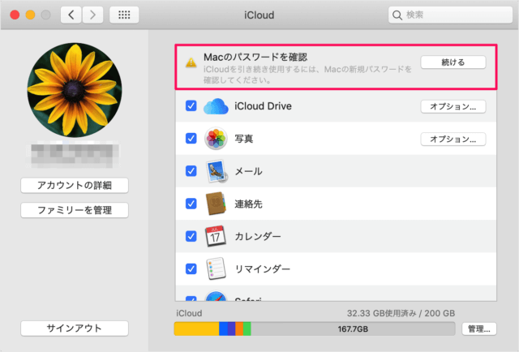Open 管理... storage button

(479, 328)
